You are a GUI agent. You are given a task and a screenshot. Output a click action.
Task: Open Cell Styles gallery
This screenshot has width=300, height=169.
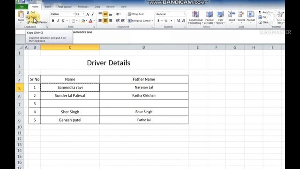coord(220,18)
